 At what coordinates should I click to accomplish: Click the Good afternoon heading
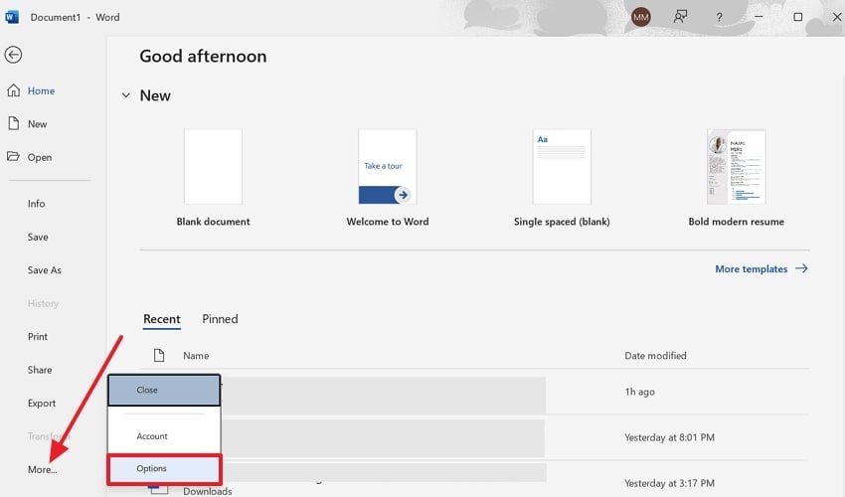coord(203,57)
